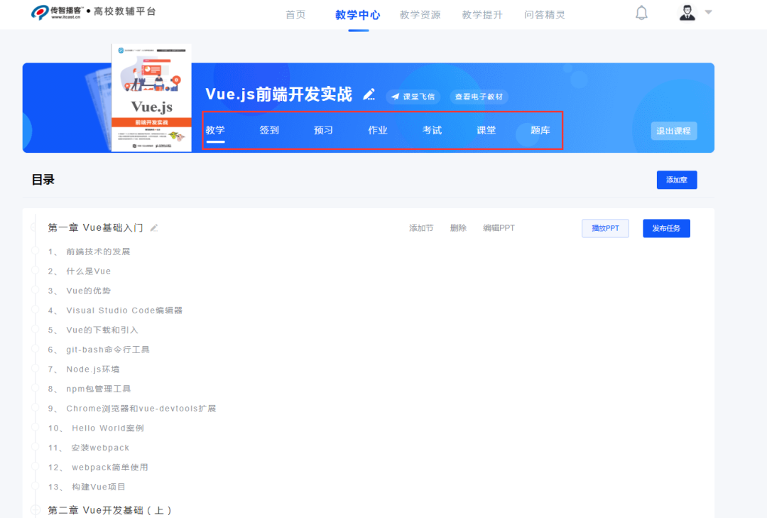Open section 2、什么是Vue
767x518 pixels.
pos(80,271)
